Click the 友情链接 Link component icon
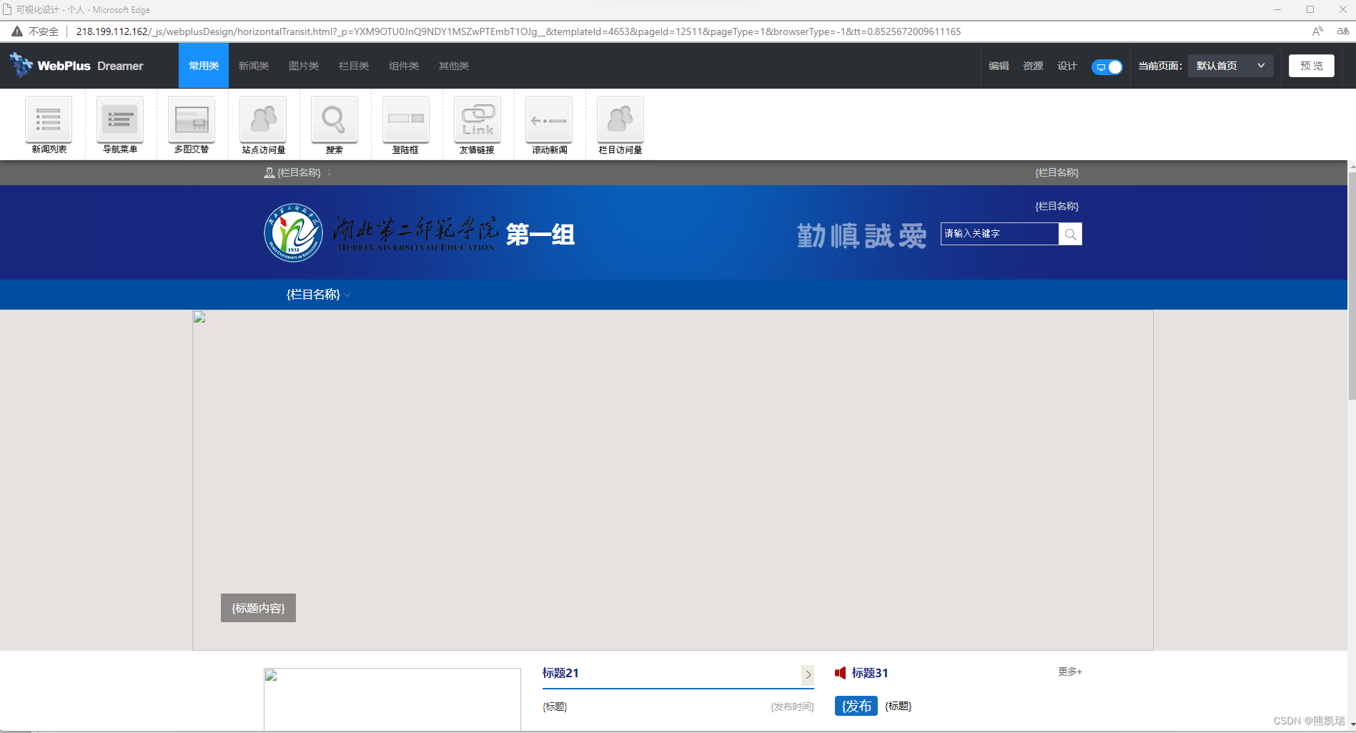 tap(477, 124)
